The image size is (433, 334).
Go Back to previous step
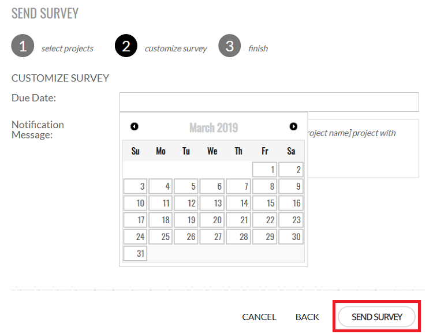pos(307,317)
